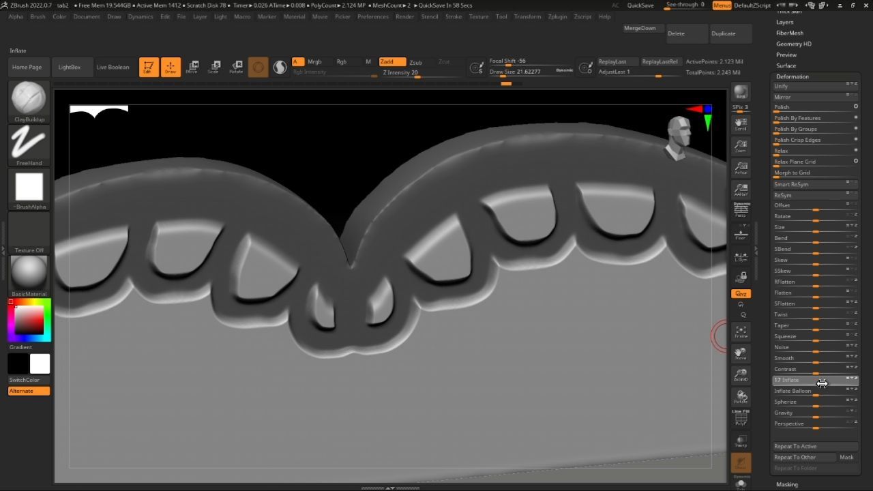The height and width of the screenshot is (491, 873).
Task: Expand the Geometry HD subpalette
Action: coord(793,44)
